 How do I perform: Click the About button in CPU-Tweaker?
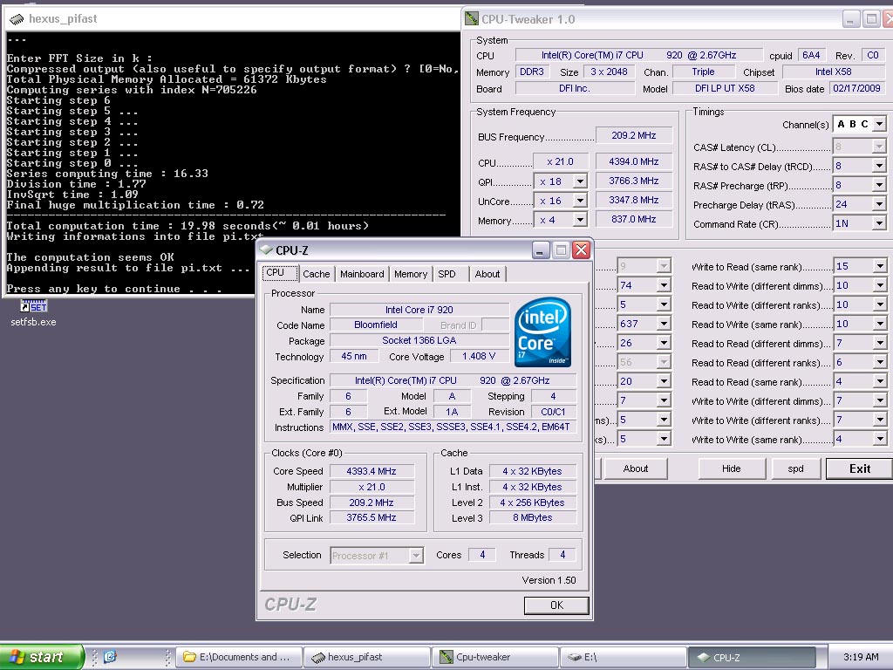635,468
